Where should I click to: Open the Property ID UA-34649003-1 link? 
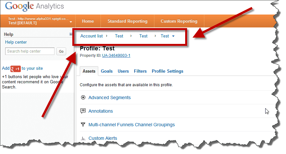(116, 56)
